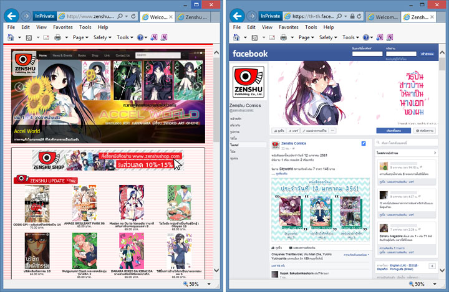This screenshot has width=449, height=292.
Task: Click the blue Facebook login button
Action: (427, 54)
